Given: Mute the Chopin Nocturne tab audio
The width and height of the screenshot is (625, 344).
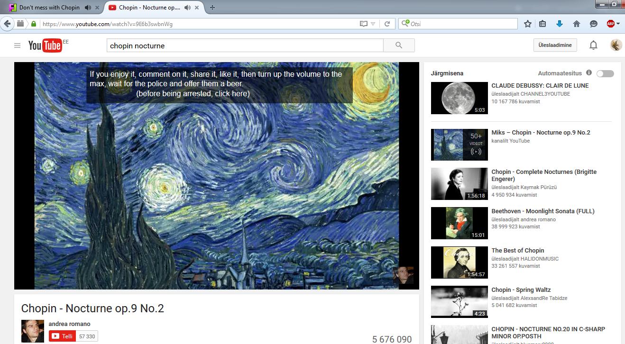Looking at the screenshot, I should click(x=187, y=8).
